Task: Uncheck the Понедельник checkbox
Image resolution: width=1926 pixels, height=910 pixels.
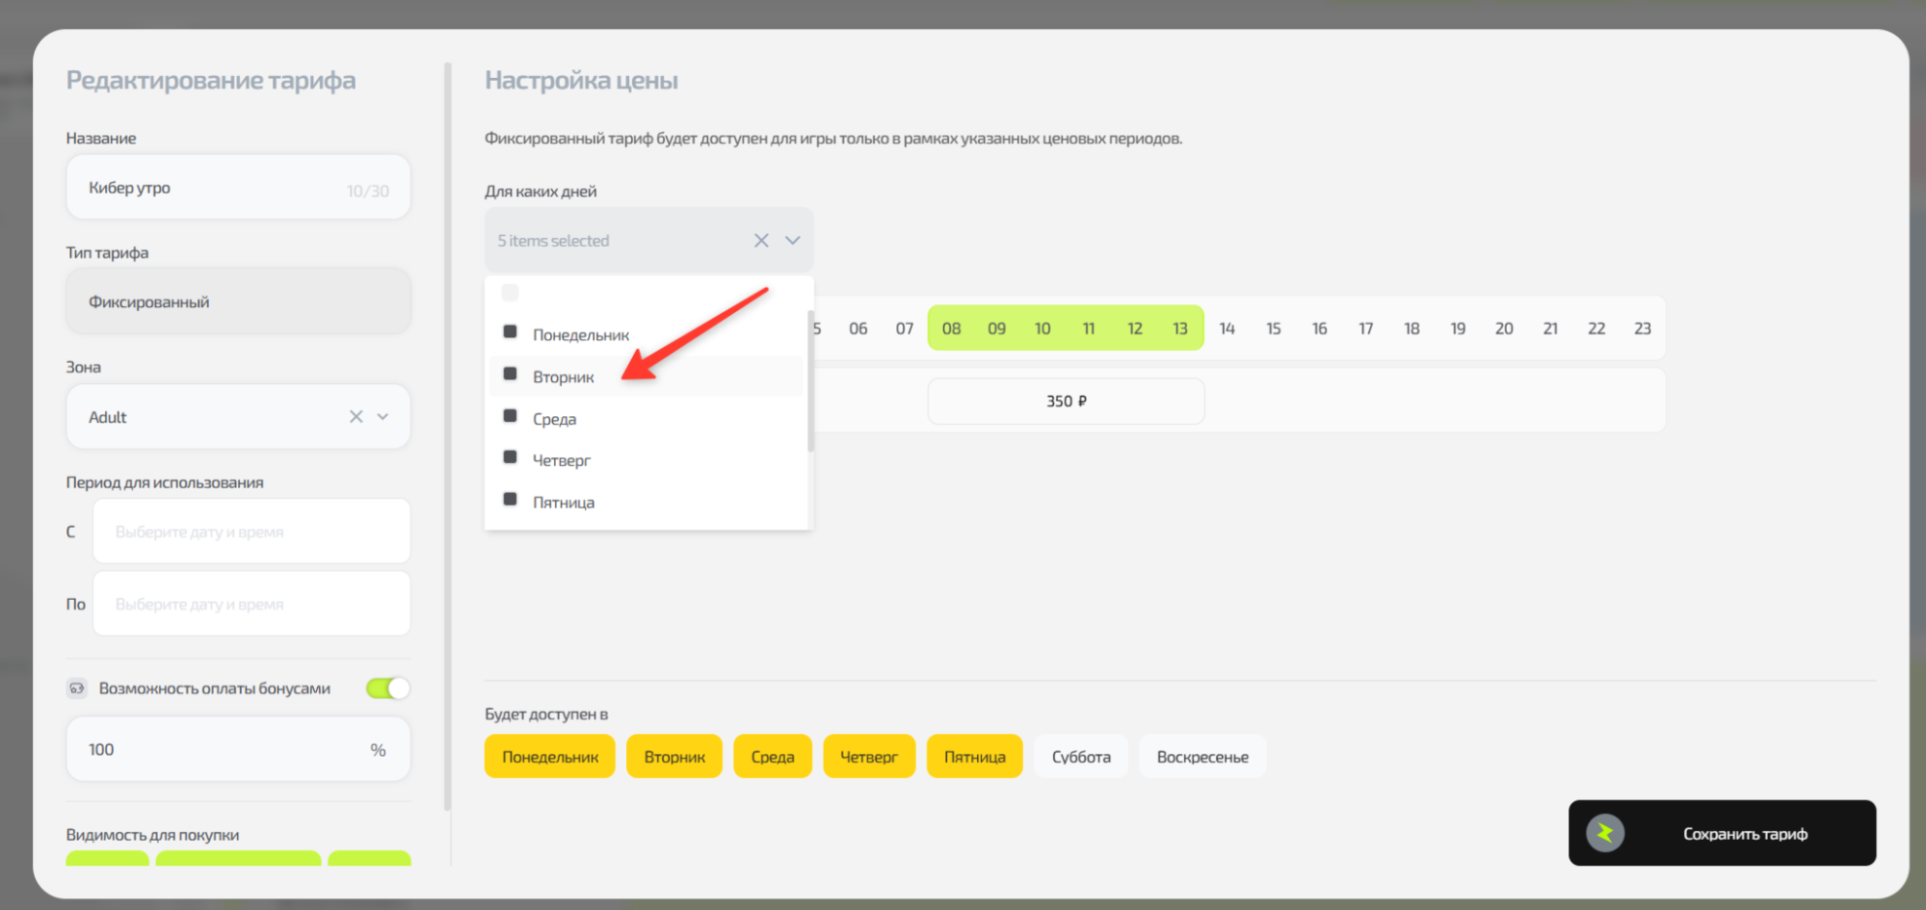Action: (511, 332)
